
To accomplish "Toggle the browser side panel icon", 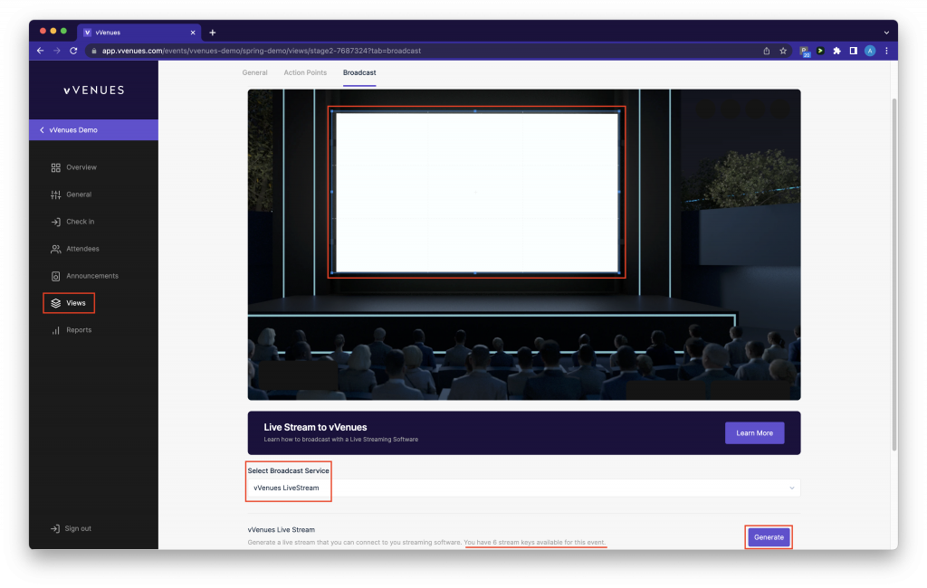I will [x=853, y=51].
